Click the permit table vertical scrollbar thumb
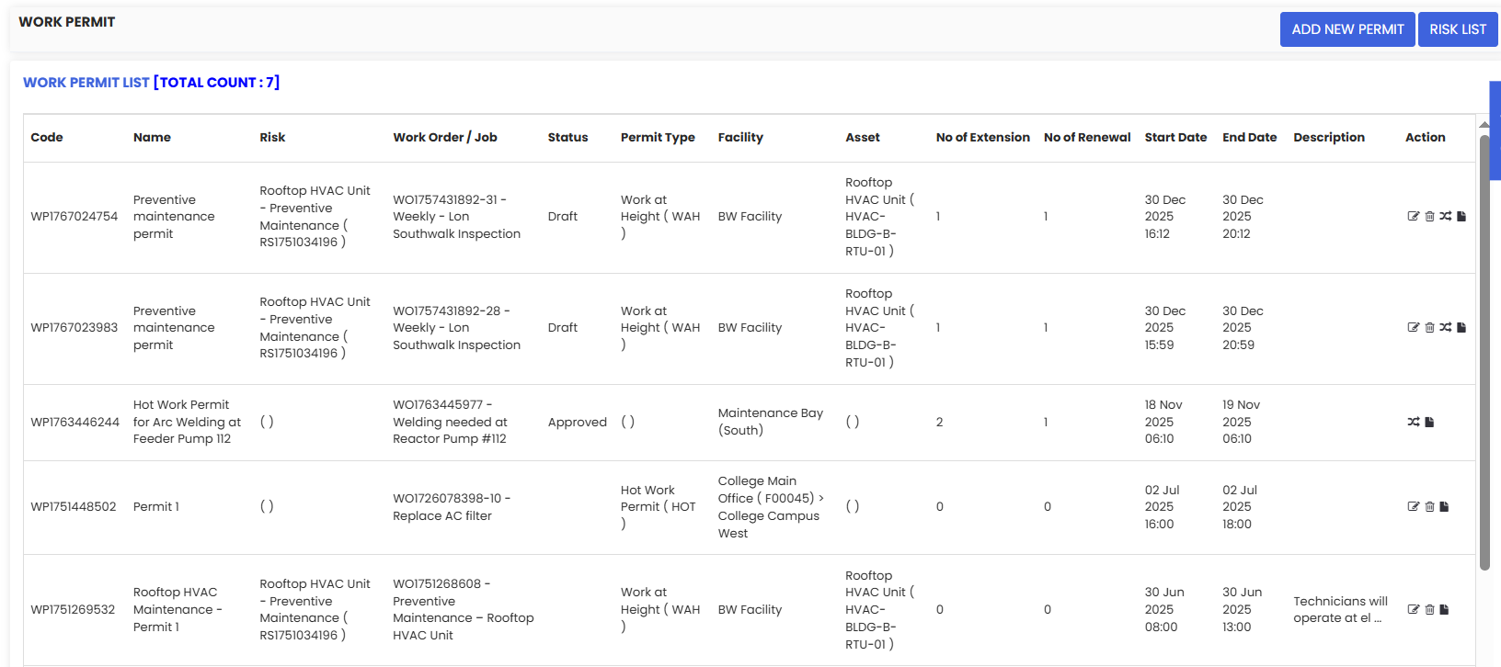Screen dimensions: 1501x667 click(1484, 353)
